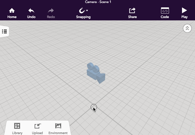Click the Undo arrow icon
The height and width of the screenshot is (135, 195).
pyautogui.click(x=31, y=11)
